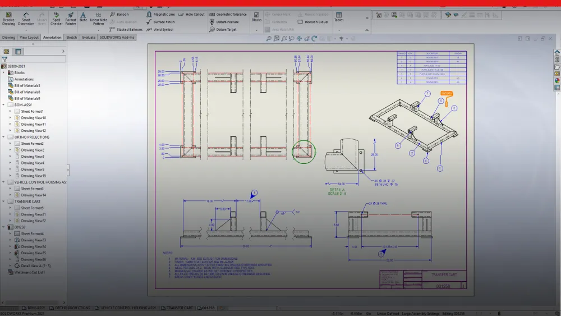This screenshot has height=316, width=561.
Task: Switch to BOM-ASSY sheet tab
Action: point(34,308)
